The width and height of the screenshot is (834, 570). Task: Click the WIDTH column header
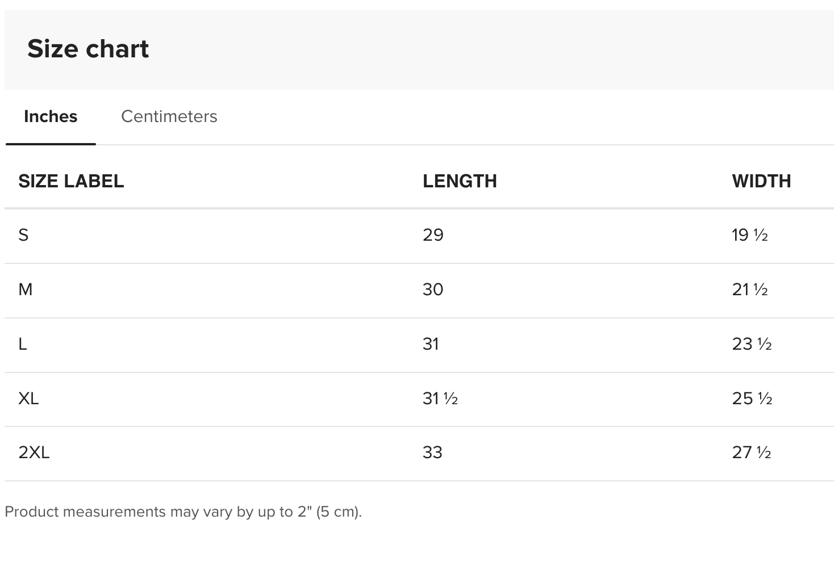[761, 181]
